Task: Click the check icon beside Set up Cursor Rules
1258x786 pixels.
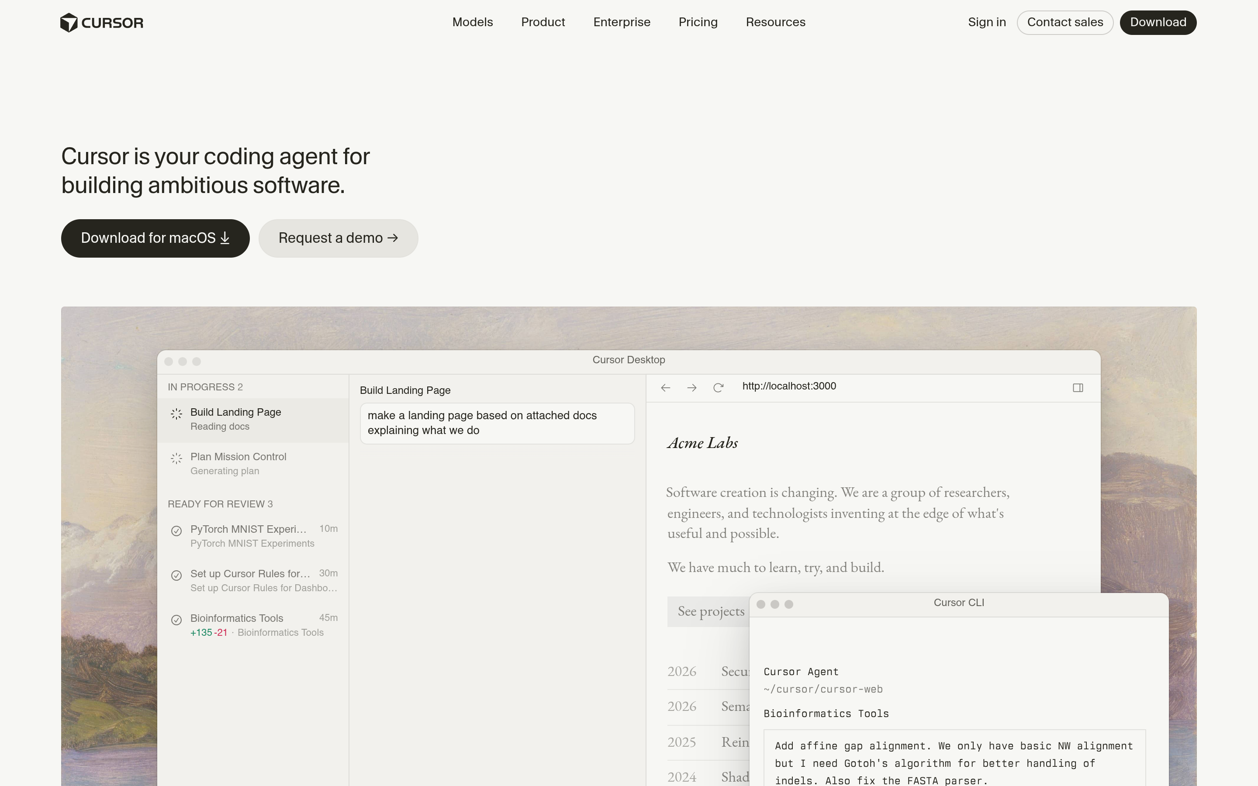Action: click(x=176, y=576)
